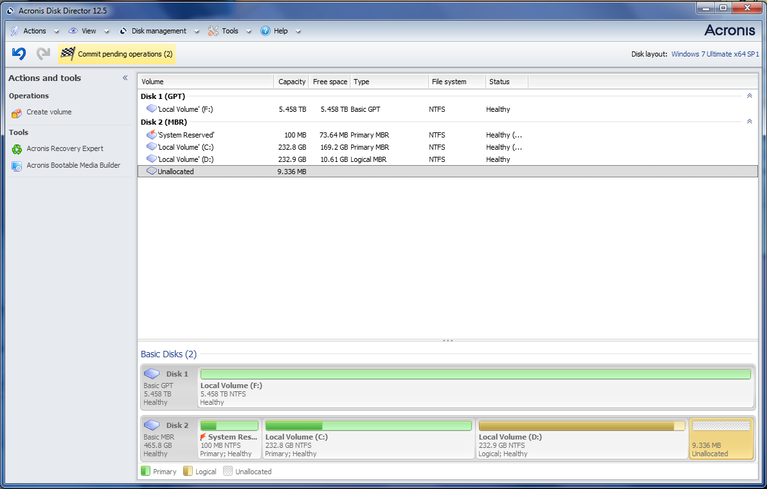Click the Windows 7 Ultimate x64 SP1 link

pos(715,54)
